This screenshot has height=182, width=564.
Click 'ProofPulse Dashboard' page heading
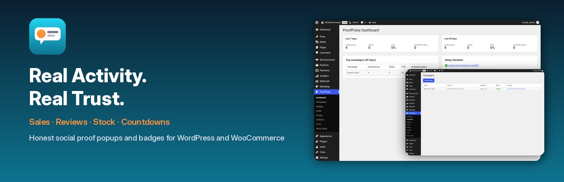[x=361, y=30]
